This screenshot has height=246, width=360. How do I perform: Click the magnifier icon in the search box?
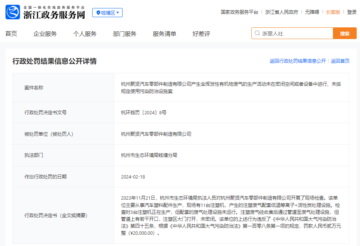tap(257, 33)
